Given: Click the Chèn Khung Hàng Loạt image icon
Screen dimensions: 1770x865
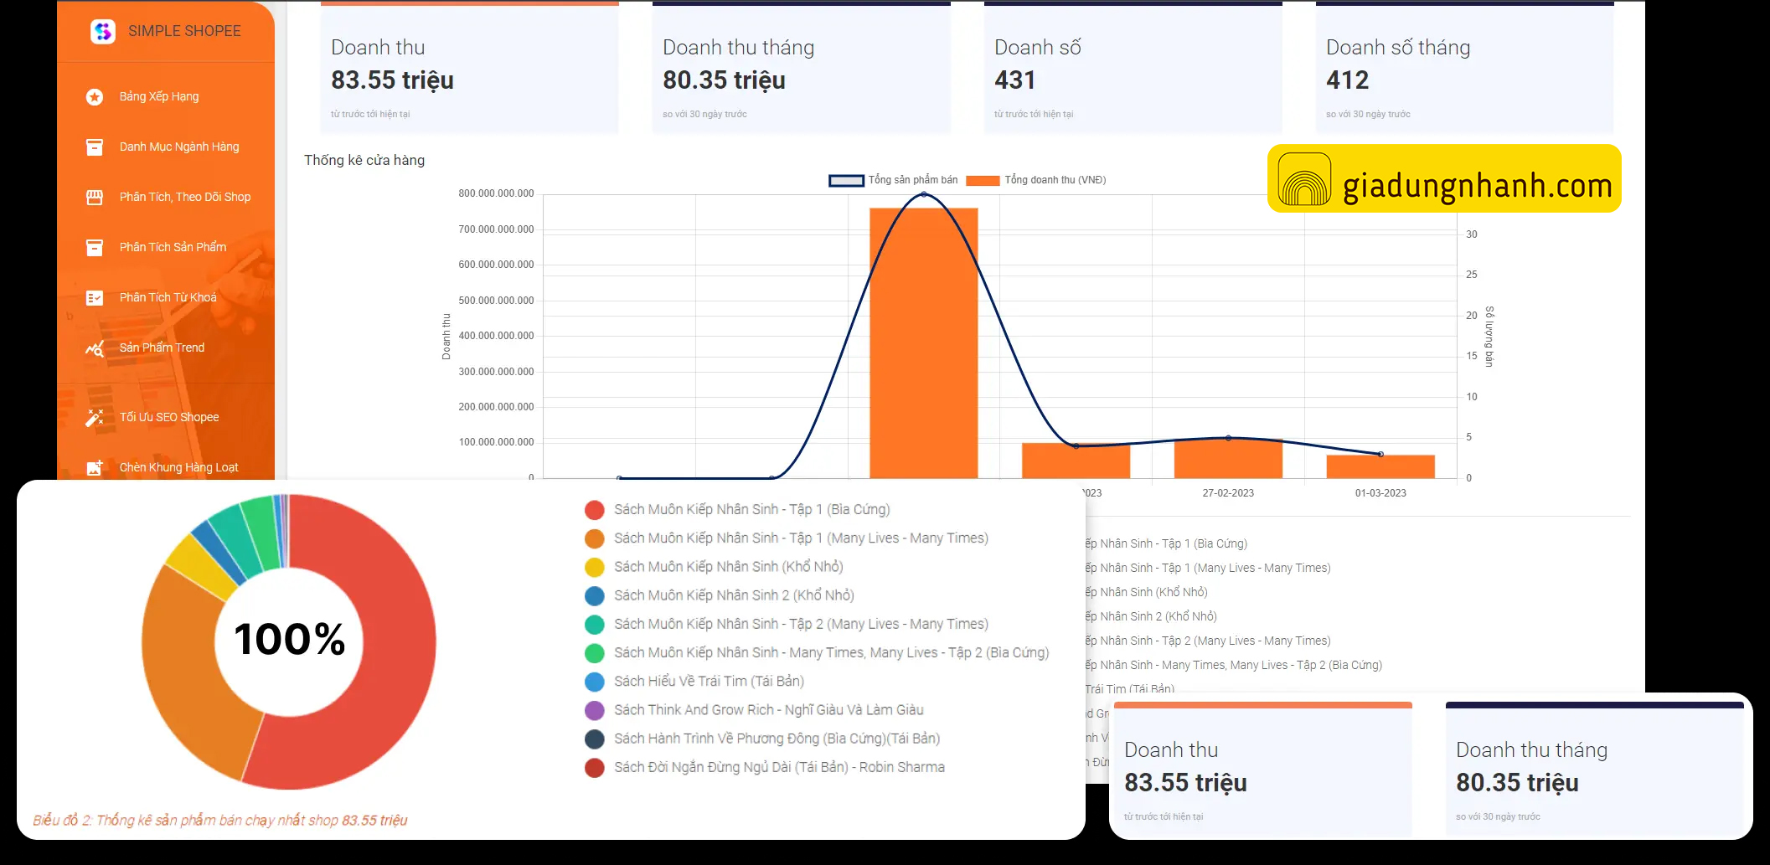Looking at the screenshot, I should point(95,468).
